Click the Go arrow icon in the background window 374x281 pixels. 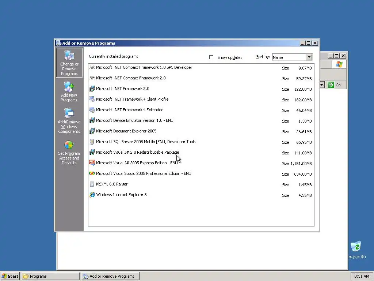coord(331,85)
